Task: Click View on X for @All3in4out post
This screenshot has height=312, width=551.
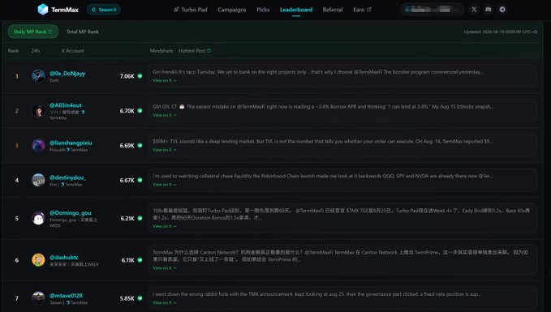Action: tap(165, 115)
